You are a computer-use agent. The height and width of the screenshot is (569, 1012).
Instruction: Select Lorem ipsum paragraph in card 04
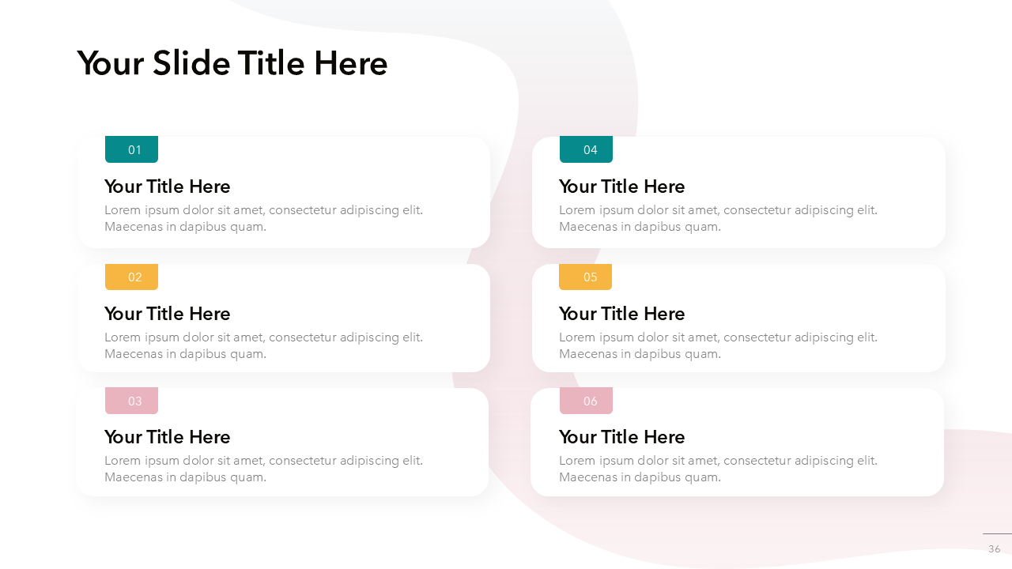(x=718, y=218)
